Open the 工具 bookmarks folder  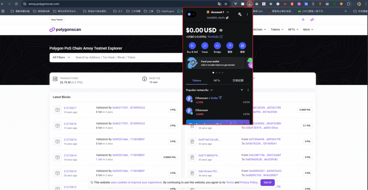tap(148, 11)
